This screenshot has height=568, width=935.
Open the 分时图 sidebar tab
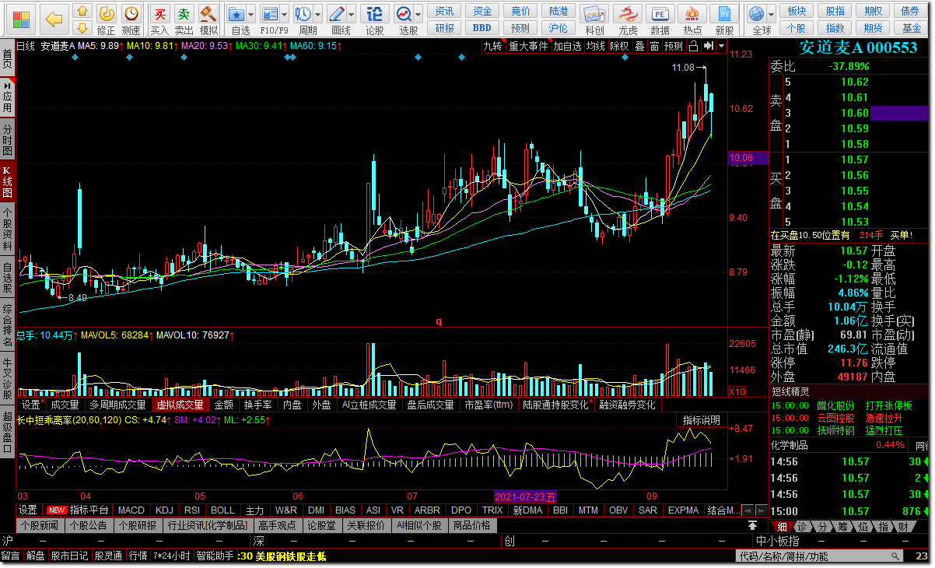tap(7, 138)
